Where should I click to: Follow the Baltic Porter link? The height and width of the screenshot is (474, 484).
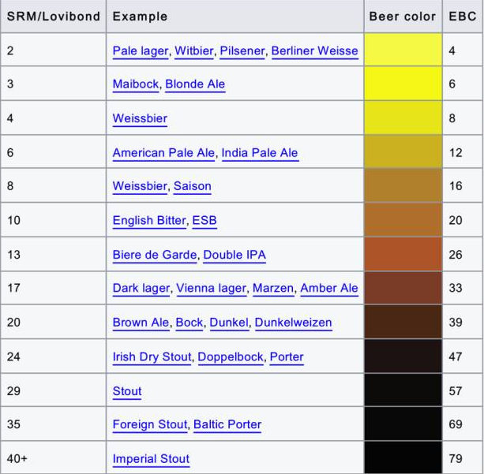pyautogui.click(x=227, y=424)
